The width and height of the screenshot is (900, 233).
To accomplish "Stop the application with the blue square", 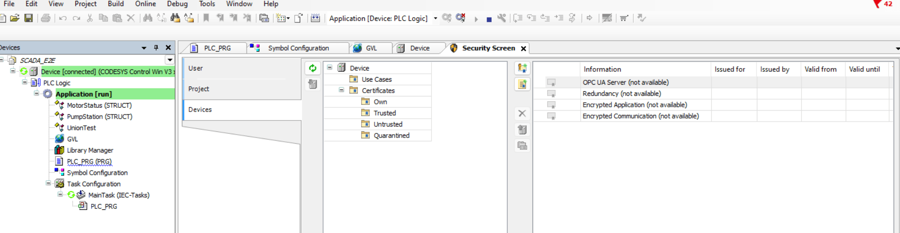I will pos(489,19).
